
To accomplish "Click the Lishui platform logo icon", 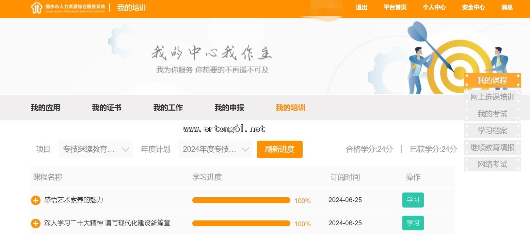I will [x=36, y=7].
